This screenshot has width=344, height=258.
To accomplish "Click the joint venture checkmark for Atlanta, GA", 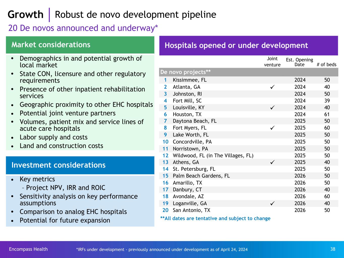I will point(272,87).
